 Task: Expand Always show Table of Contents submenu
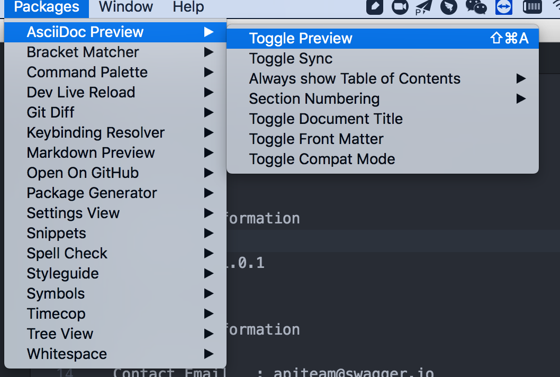click(383, 78)
